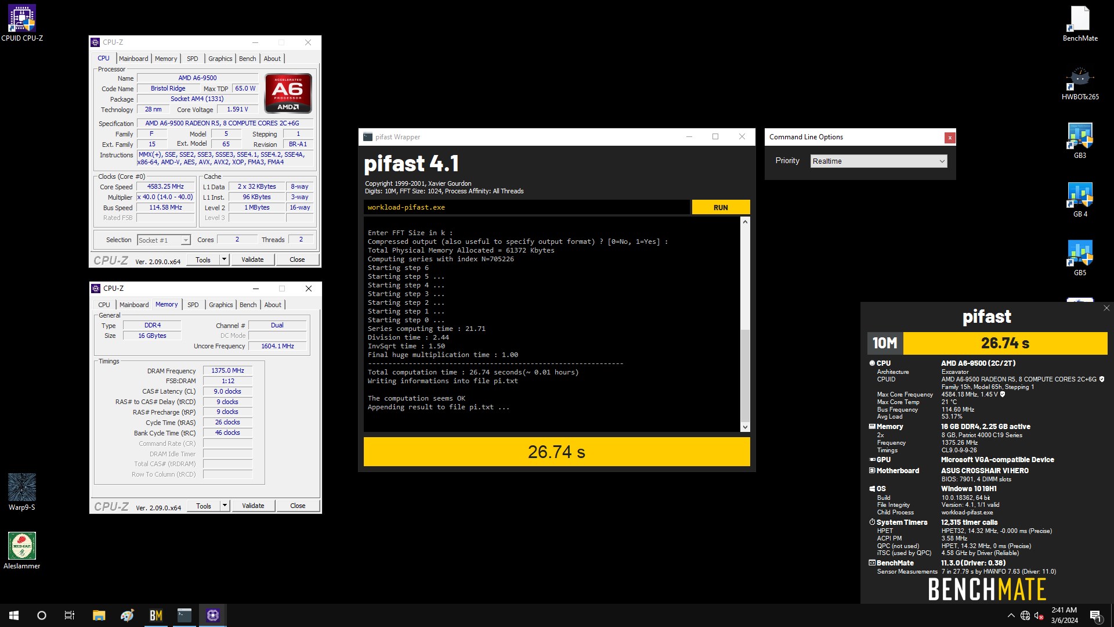Click the BenchMate BM taskbar icon

(155, 615)
